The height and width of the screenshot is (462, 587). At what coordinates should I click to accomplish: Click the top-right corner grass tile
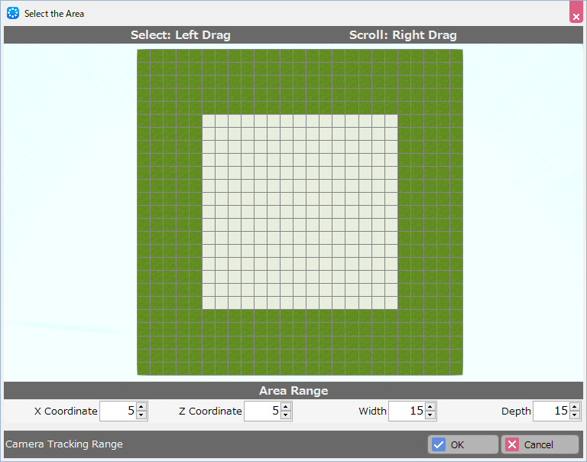(x=456, y=56)
